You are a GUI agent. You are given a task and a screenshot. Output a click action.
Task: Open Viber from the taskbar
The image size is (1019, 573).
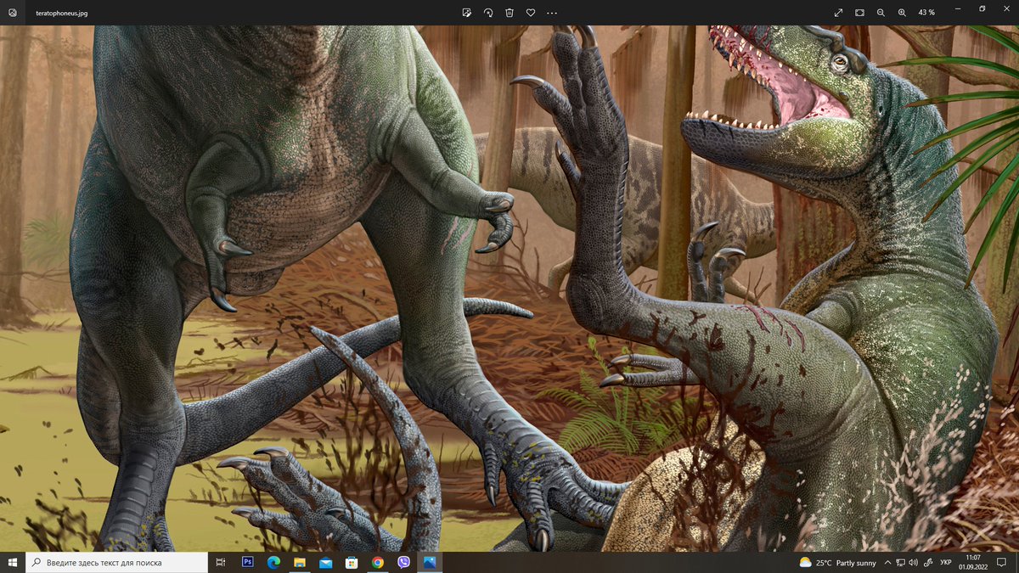click(x=403, y=562)
